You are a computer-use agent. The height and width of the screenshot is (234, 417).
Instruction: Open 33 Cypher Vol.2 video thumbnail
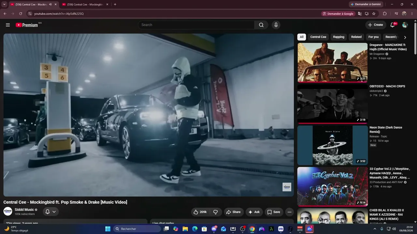(333, 187)
